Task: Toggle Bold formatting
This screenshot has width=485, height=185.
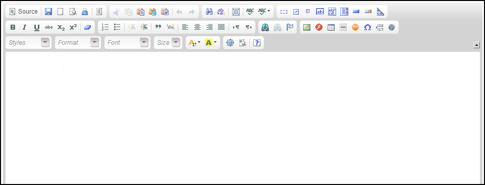Action: 13,27
